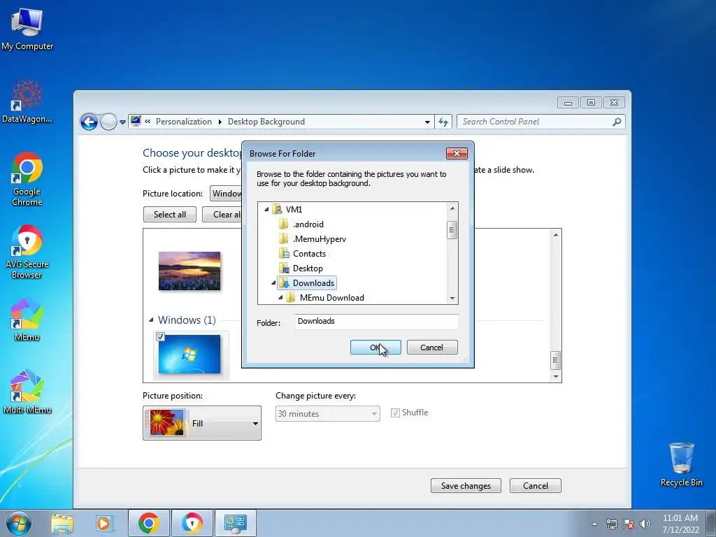Show hidden system tray icons
The image size is (716, 537).
(594, 524)
